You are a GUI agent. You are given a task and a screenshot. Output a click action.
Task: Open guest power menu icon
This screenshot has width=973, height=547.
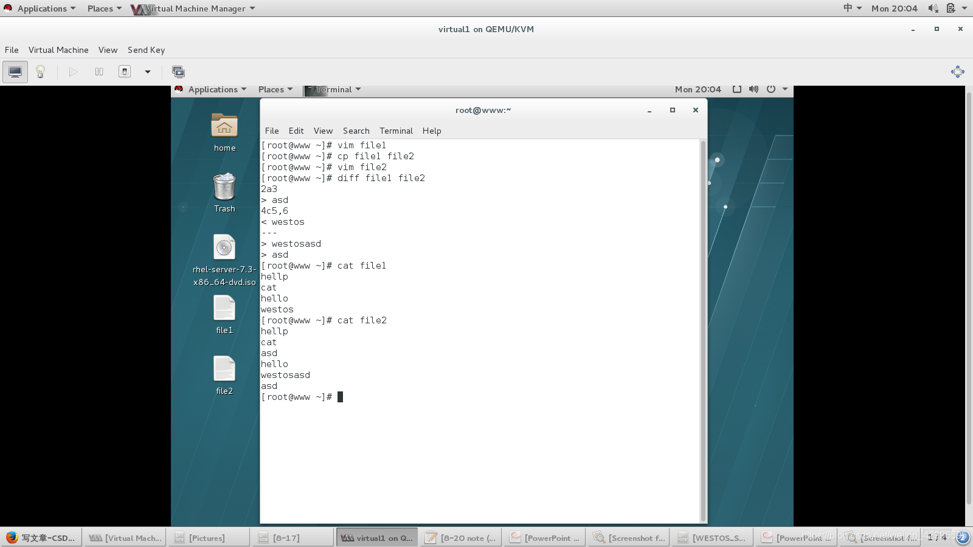click(x=770, y=89)
